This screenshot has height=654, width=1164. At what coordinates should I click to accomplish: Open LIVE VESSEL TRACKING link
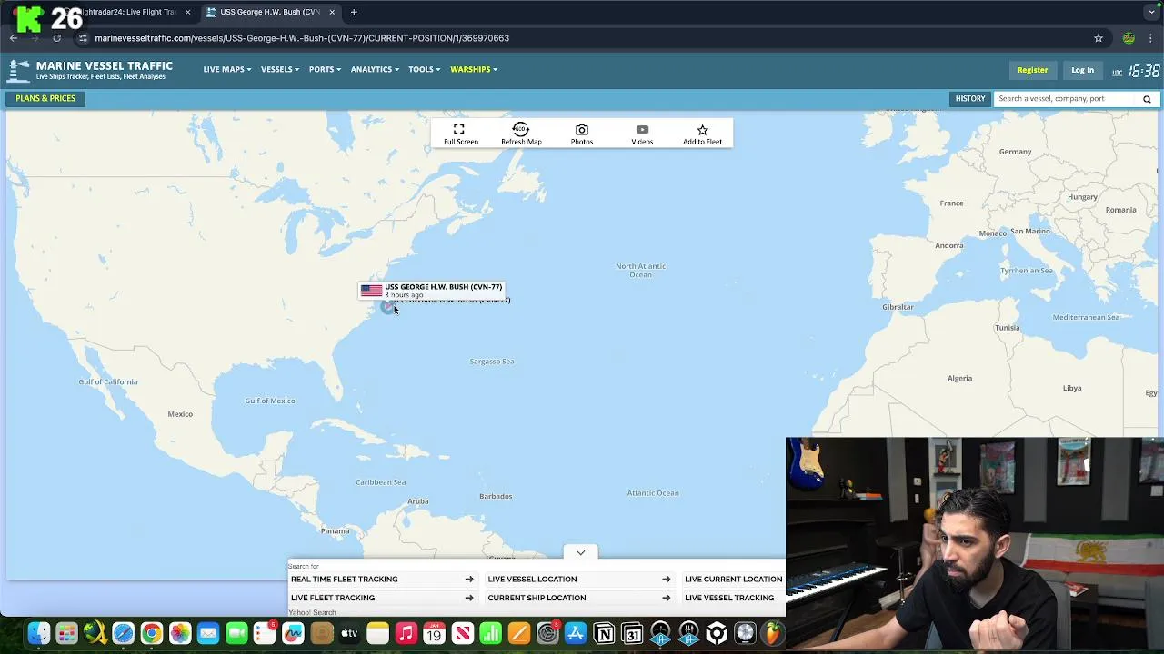coord(734,598)
